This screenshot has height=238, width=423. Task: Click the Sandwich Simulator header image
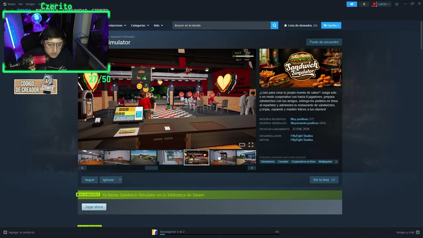(x=301, y=68)
